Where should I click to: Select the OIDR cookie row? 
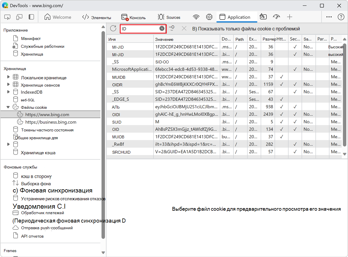(225, 84)
